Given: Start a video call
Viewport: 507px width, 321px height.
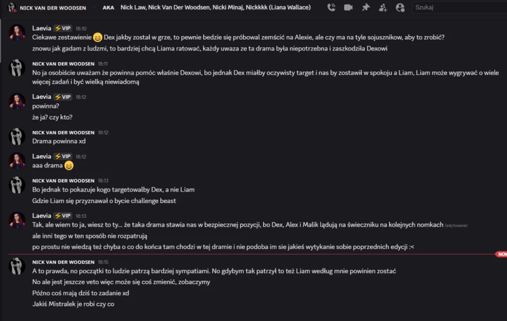Looking at the screenshot, I should (x=349, y=7).
